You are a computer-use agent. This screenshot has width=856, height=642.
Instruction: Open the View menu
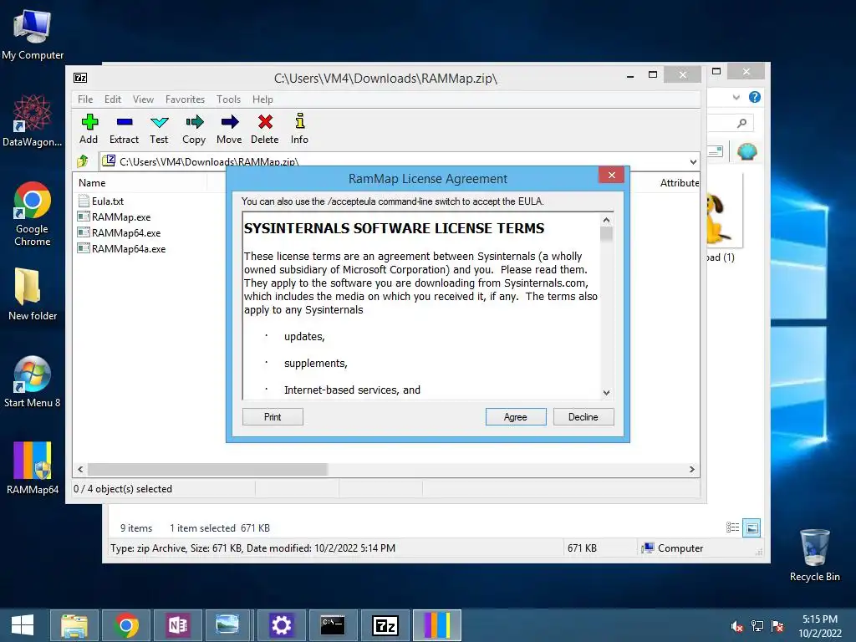[x=143, y=99]
